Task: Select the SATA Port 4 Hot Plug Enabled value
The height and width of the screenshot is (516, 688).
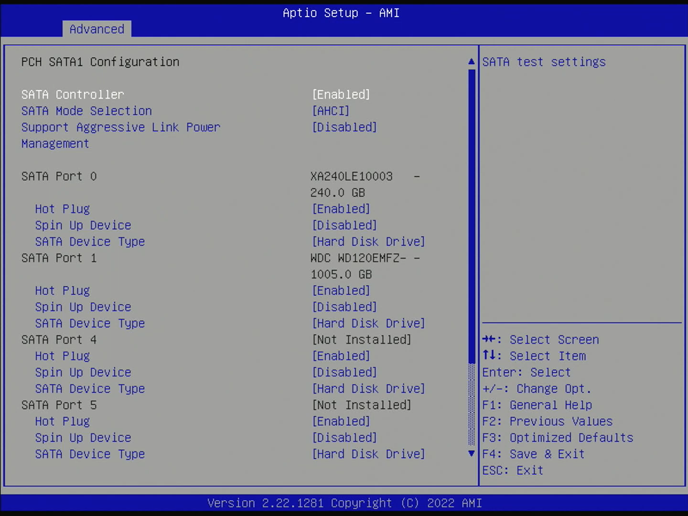Action: [341, 356]
